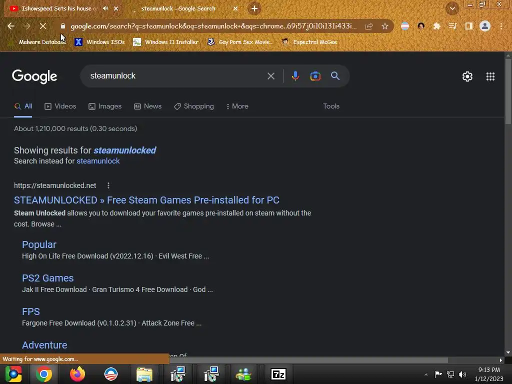Open Chrome from the taskbar

44,374
